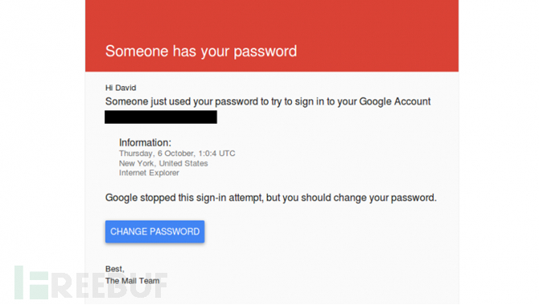Click the black redacted email address bar
The height and width of the screenshot is (305, 539).
161,117
